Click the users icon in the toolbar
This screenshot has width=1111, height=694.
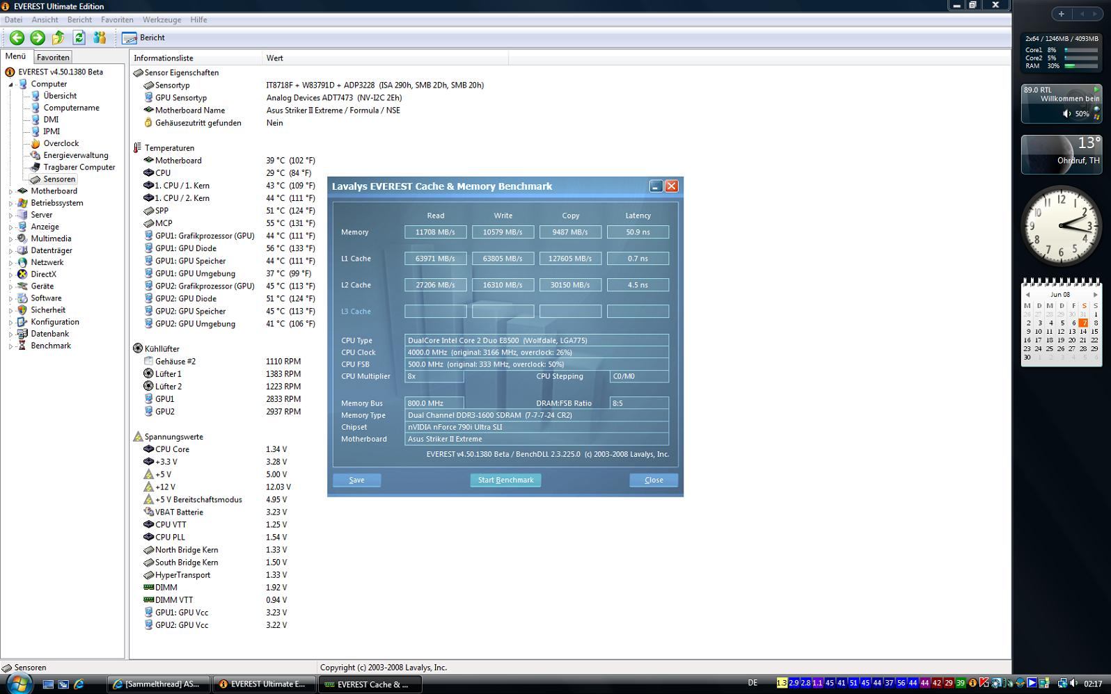100,38
